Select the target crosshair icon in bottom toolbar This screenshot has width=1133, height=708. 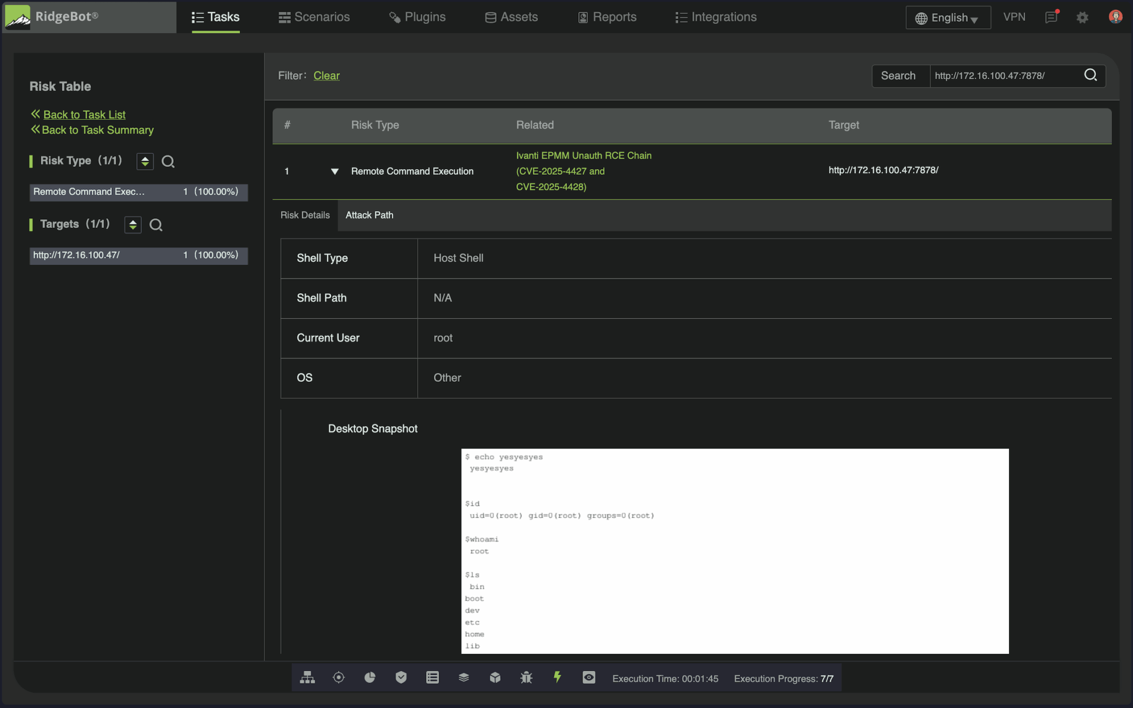(x=339, y=677)
